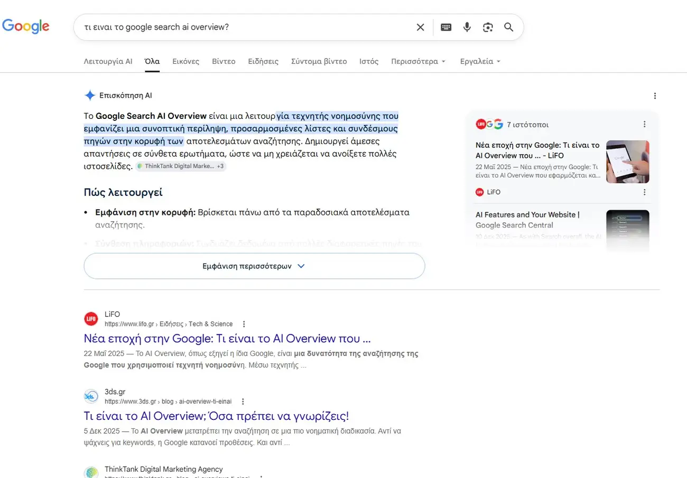Open the on-screen keyboard input tool
Screen dimensions: 687x478
point(446,27)
